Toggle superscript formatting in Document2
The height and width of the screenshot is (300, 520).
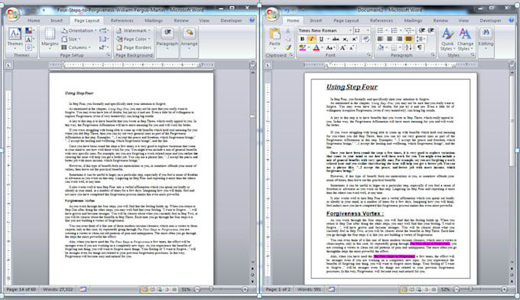(x=355, y=39)
